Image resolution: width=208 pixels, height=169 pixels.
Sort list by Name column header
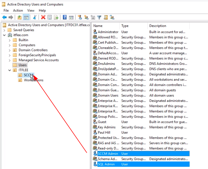tap(106, 26)
